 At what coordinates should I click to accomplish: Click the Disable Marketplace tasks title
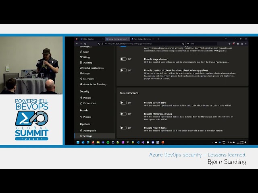click(158, 114)
